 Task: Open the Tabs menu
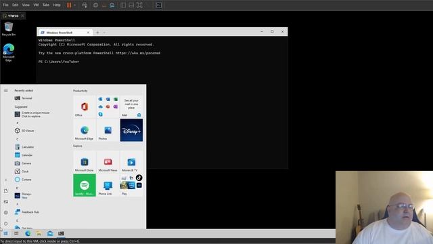point(46,5)
